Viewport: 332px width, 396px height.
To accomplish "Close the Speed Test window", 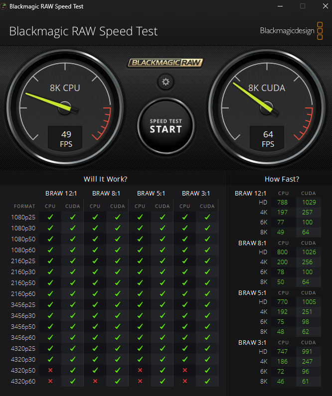I will click(x=326, y=6).
